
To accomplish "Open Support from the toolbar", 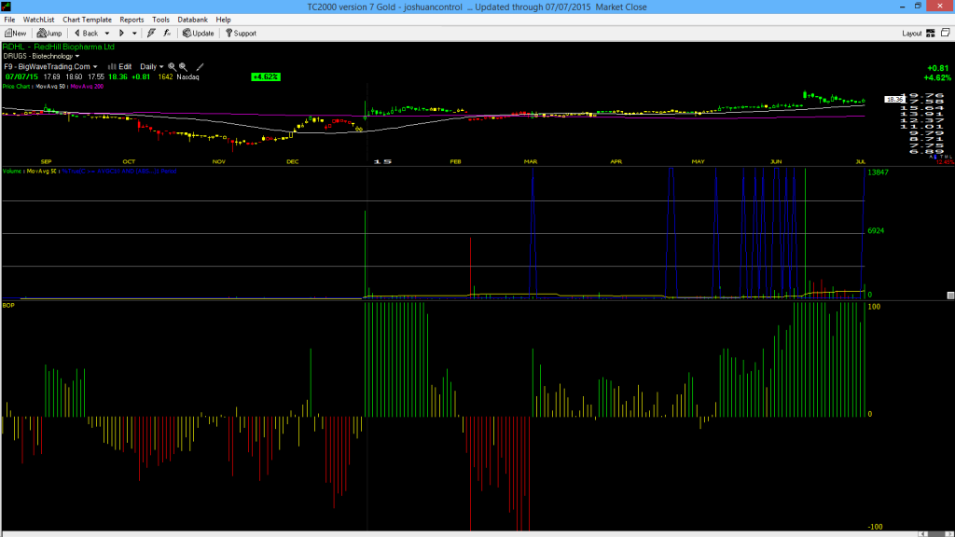I will point(242,34).
